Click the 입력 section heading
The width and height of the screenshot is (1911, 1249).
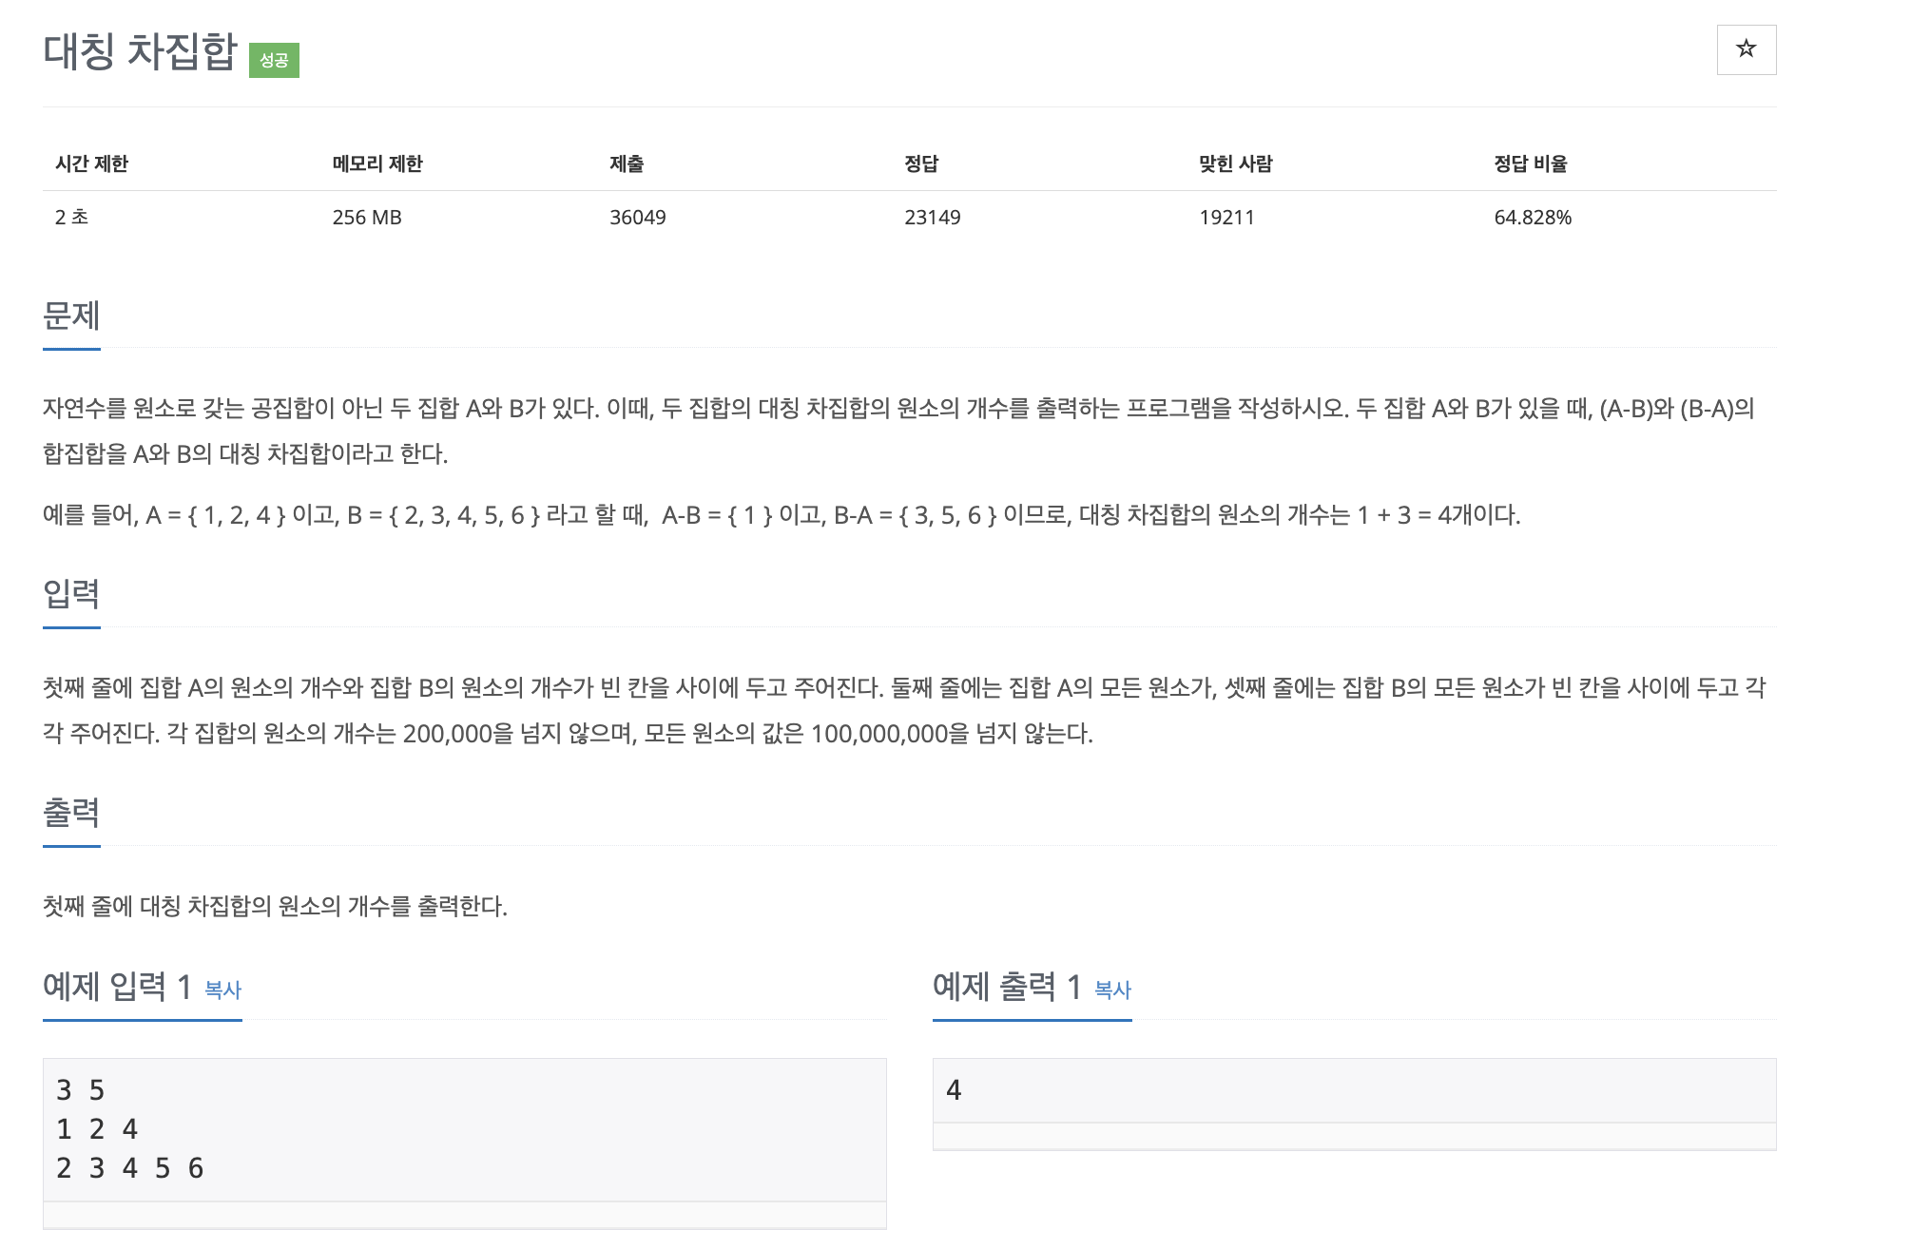point(71,594)
